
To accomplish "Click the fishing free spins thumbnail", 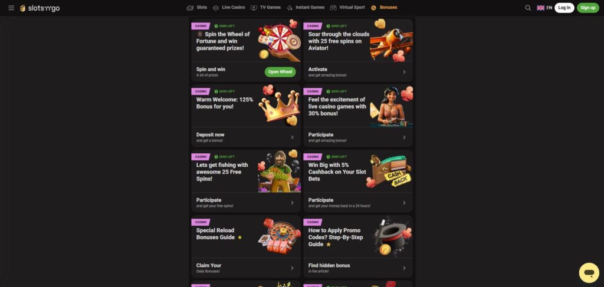I will click(x=279, y=171).
